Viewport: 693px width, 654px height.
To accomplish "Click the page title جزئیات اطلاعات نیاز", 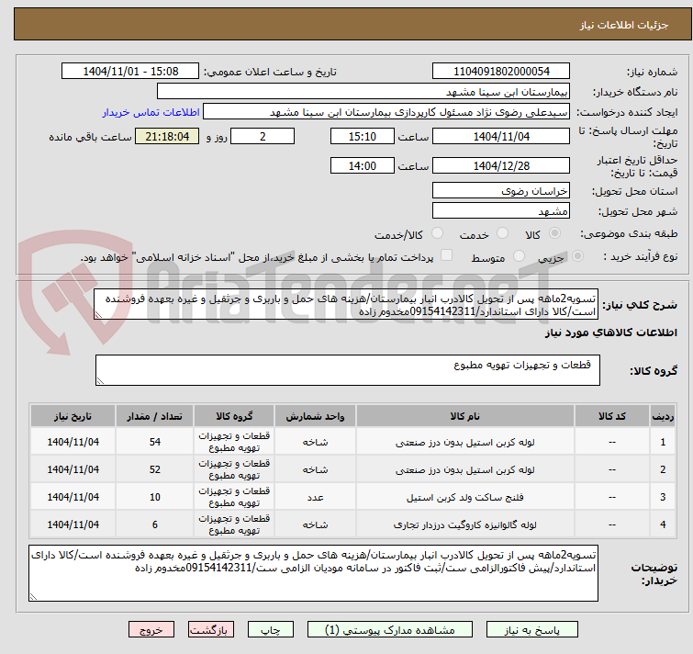I will pyautogui.click(x=623, y=25).
